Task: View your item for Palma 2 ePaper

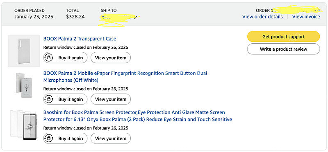Action: [111, 99]
